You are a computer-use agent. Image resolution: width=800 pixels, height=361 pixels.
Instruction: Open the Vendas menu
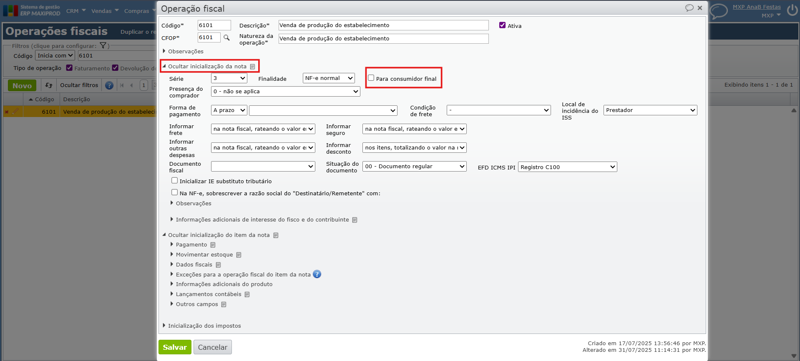[105, 11]
